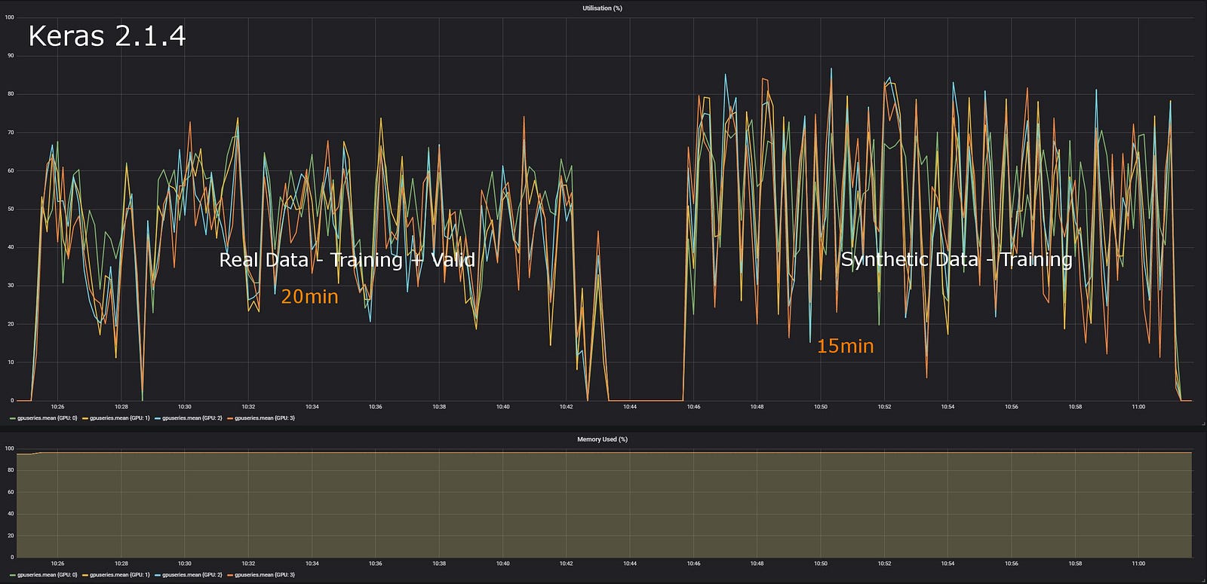Click the 11:00 time label under Utilisation graph
The height and width of the screenshot is (584, 1207).
click(x=1138, y=407)
